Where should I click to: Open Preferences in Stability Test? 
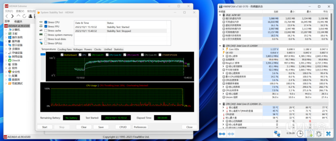point(140,127)
